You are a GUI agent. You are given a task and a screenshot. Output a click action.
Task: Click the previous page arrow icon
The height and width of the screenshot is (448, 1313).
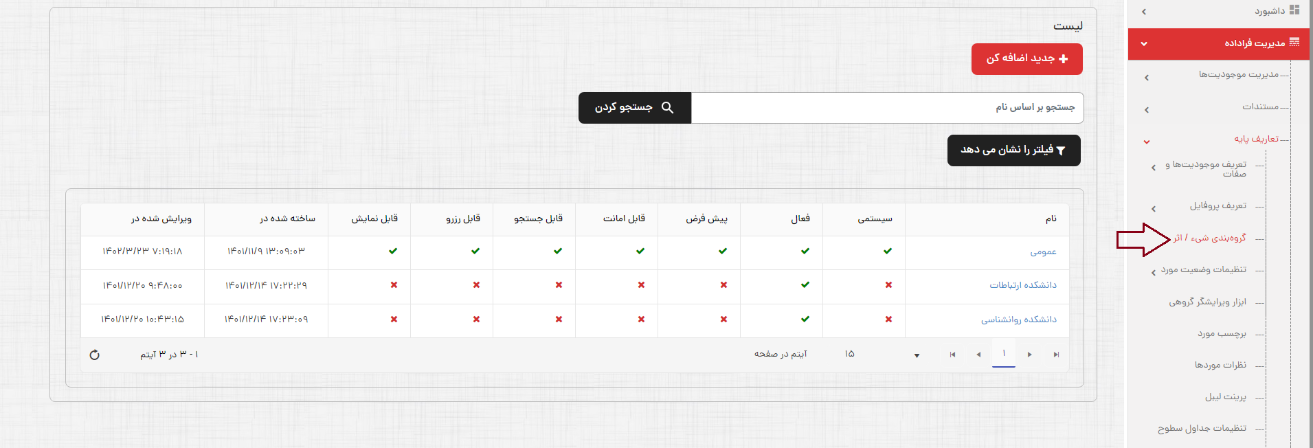(978, 355)
